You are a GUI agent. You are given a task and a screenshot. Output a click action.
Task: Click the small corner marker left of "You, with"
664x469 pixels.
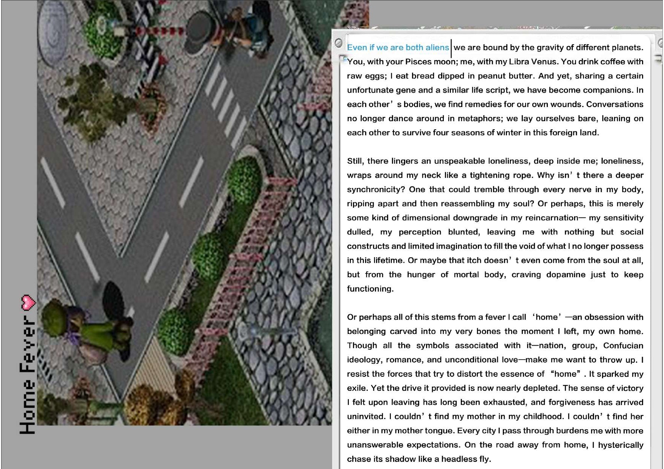click(343, 58)
